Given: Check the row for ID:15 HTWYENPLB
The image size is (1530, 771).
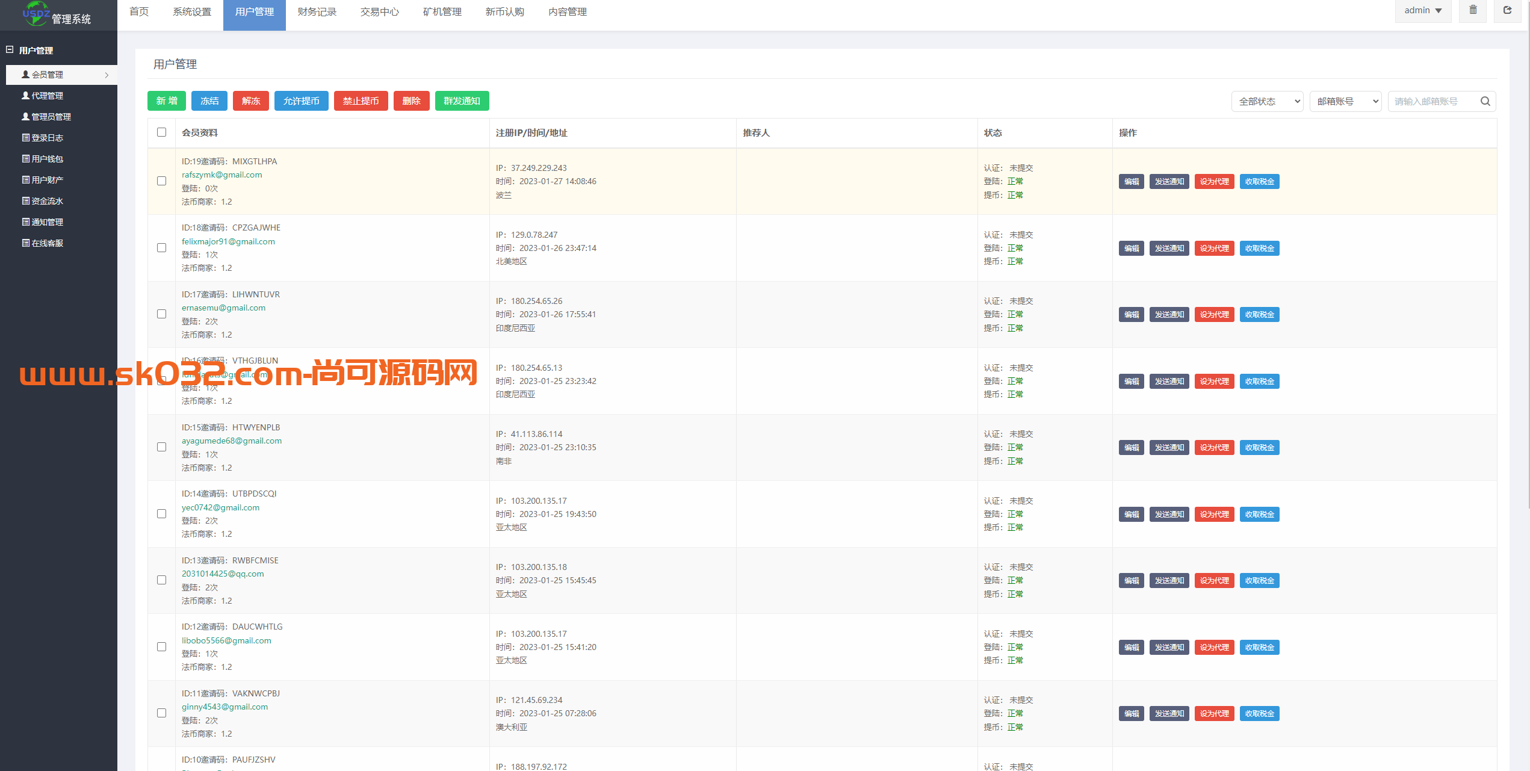Looking at the screenshot, I should 161,447.
